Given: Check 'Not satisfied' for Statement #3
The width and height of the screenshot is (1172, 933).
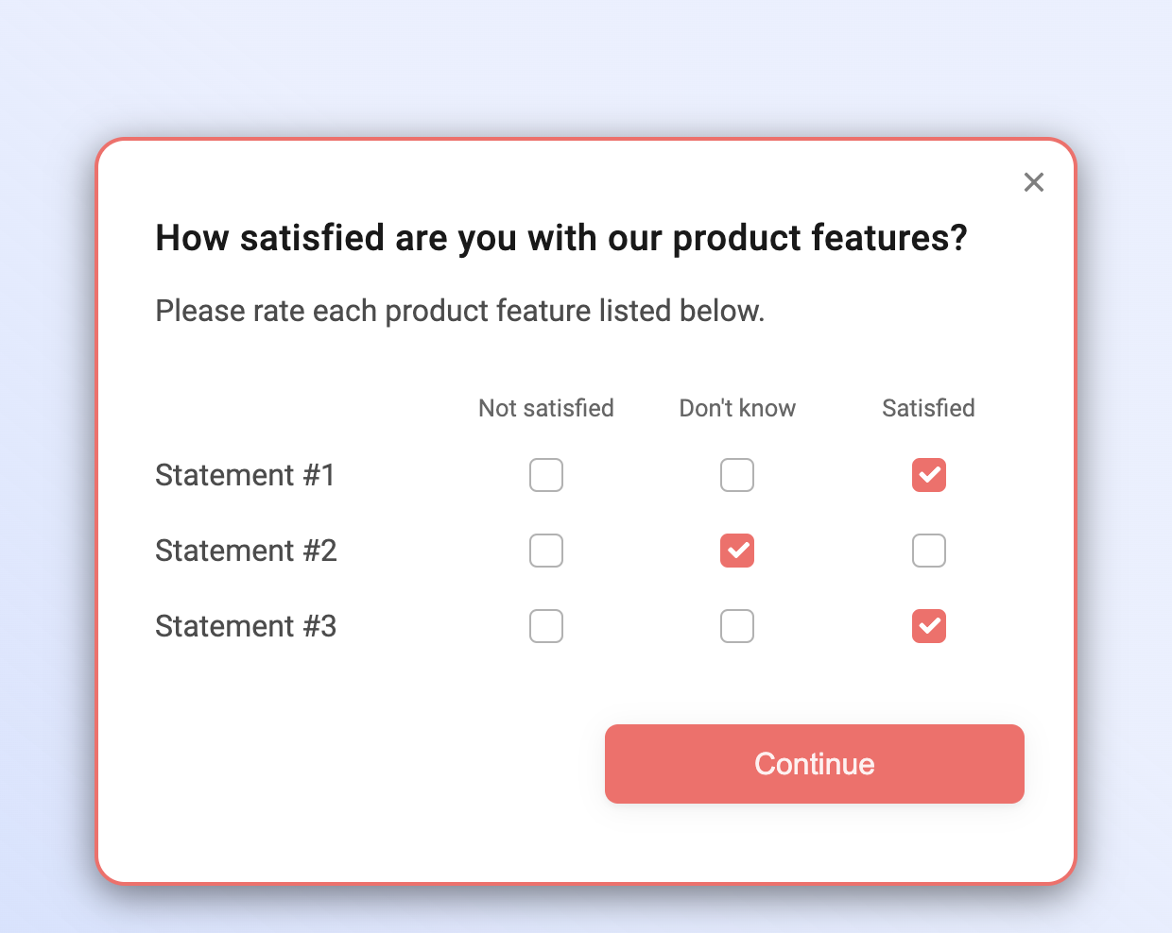Looking at the screenshot, I should coord(546,626).
